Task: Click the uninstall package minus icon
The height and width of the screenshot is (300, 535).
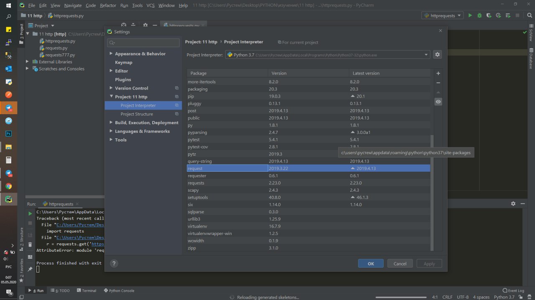Action: click(x=438, y=83)
